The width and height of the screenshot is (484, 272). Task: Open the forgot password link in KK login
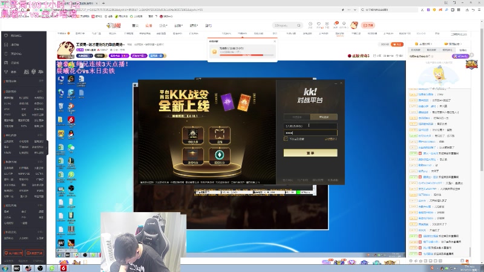pos(330,139)
